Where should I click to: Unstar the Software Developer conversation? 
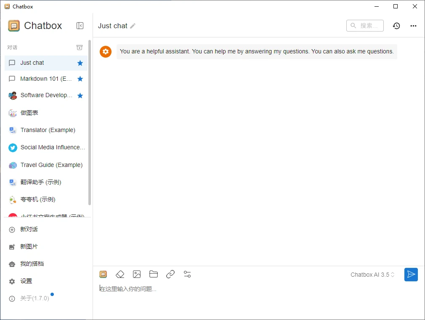pyautogui.click(x=80, y=95)
